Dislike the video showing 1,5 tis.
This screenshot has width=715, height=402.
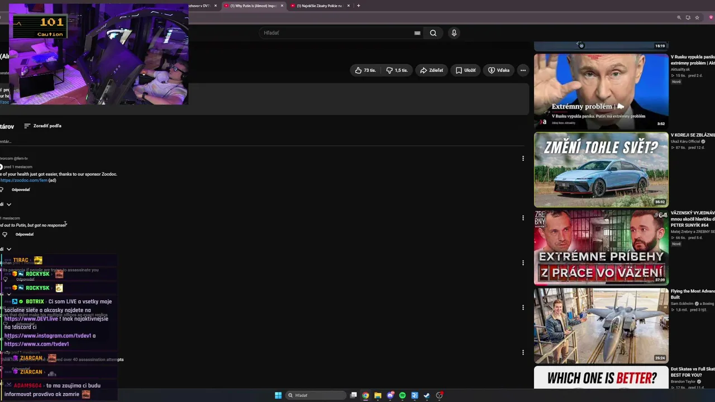(397, 70)
